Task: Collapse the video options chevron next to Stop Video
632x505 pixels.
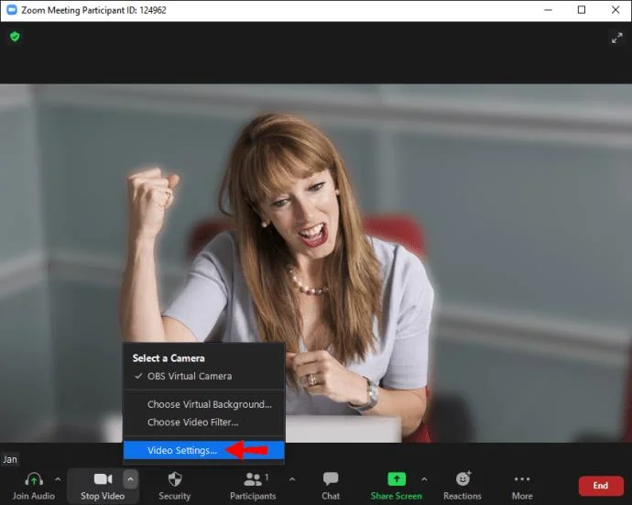Action: [131, 479]
